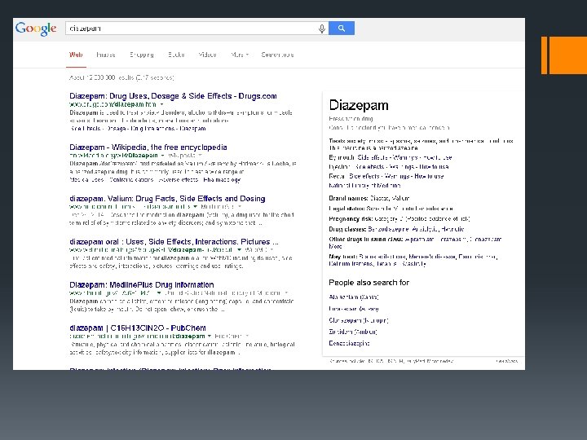Screen dimensions: 587x440
Task: Click the microphone voice search icon
Action: [x=321, y=29]
